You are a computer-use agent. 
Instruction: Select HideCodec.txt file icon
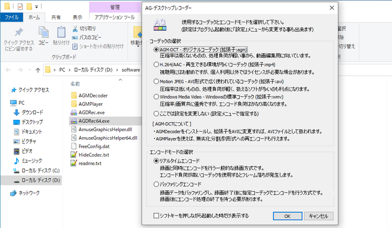click(x=74, y=155)
